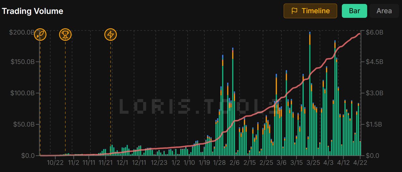Toggle the Timeline flag button
Image resolution: width=402 pixels, height=172 pixels.
coord(310,11)
